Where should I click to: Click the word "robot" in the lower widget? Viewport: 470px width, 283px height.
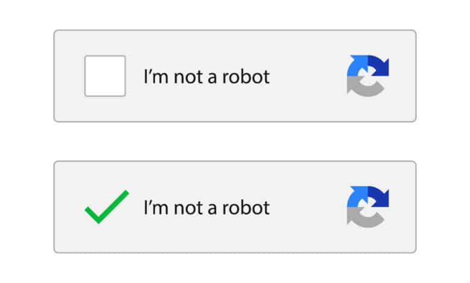point(246,208)
